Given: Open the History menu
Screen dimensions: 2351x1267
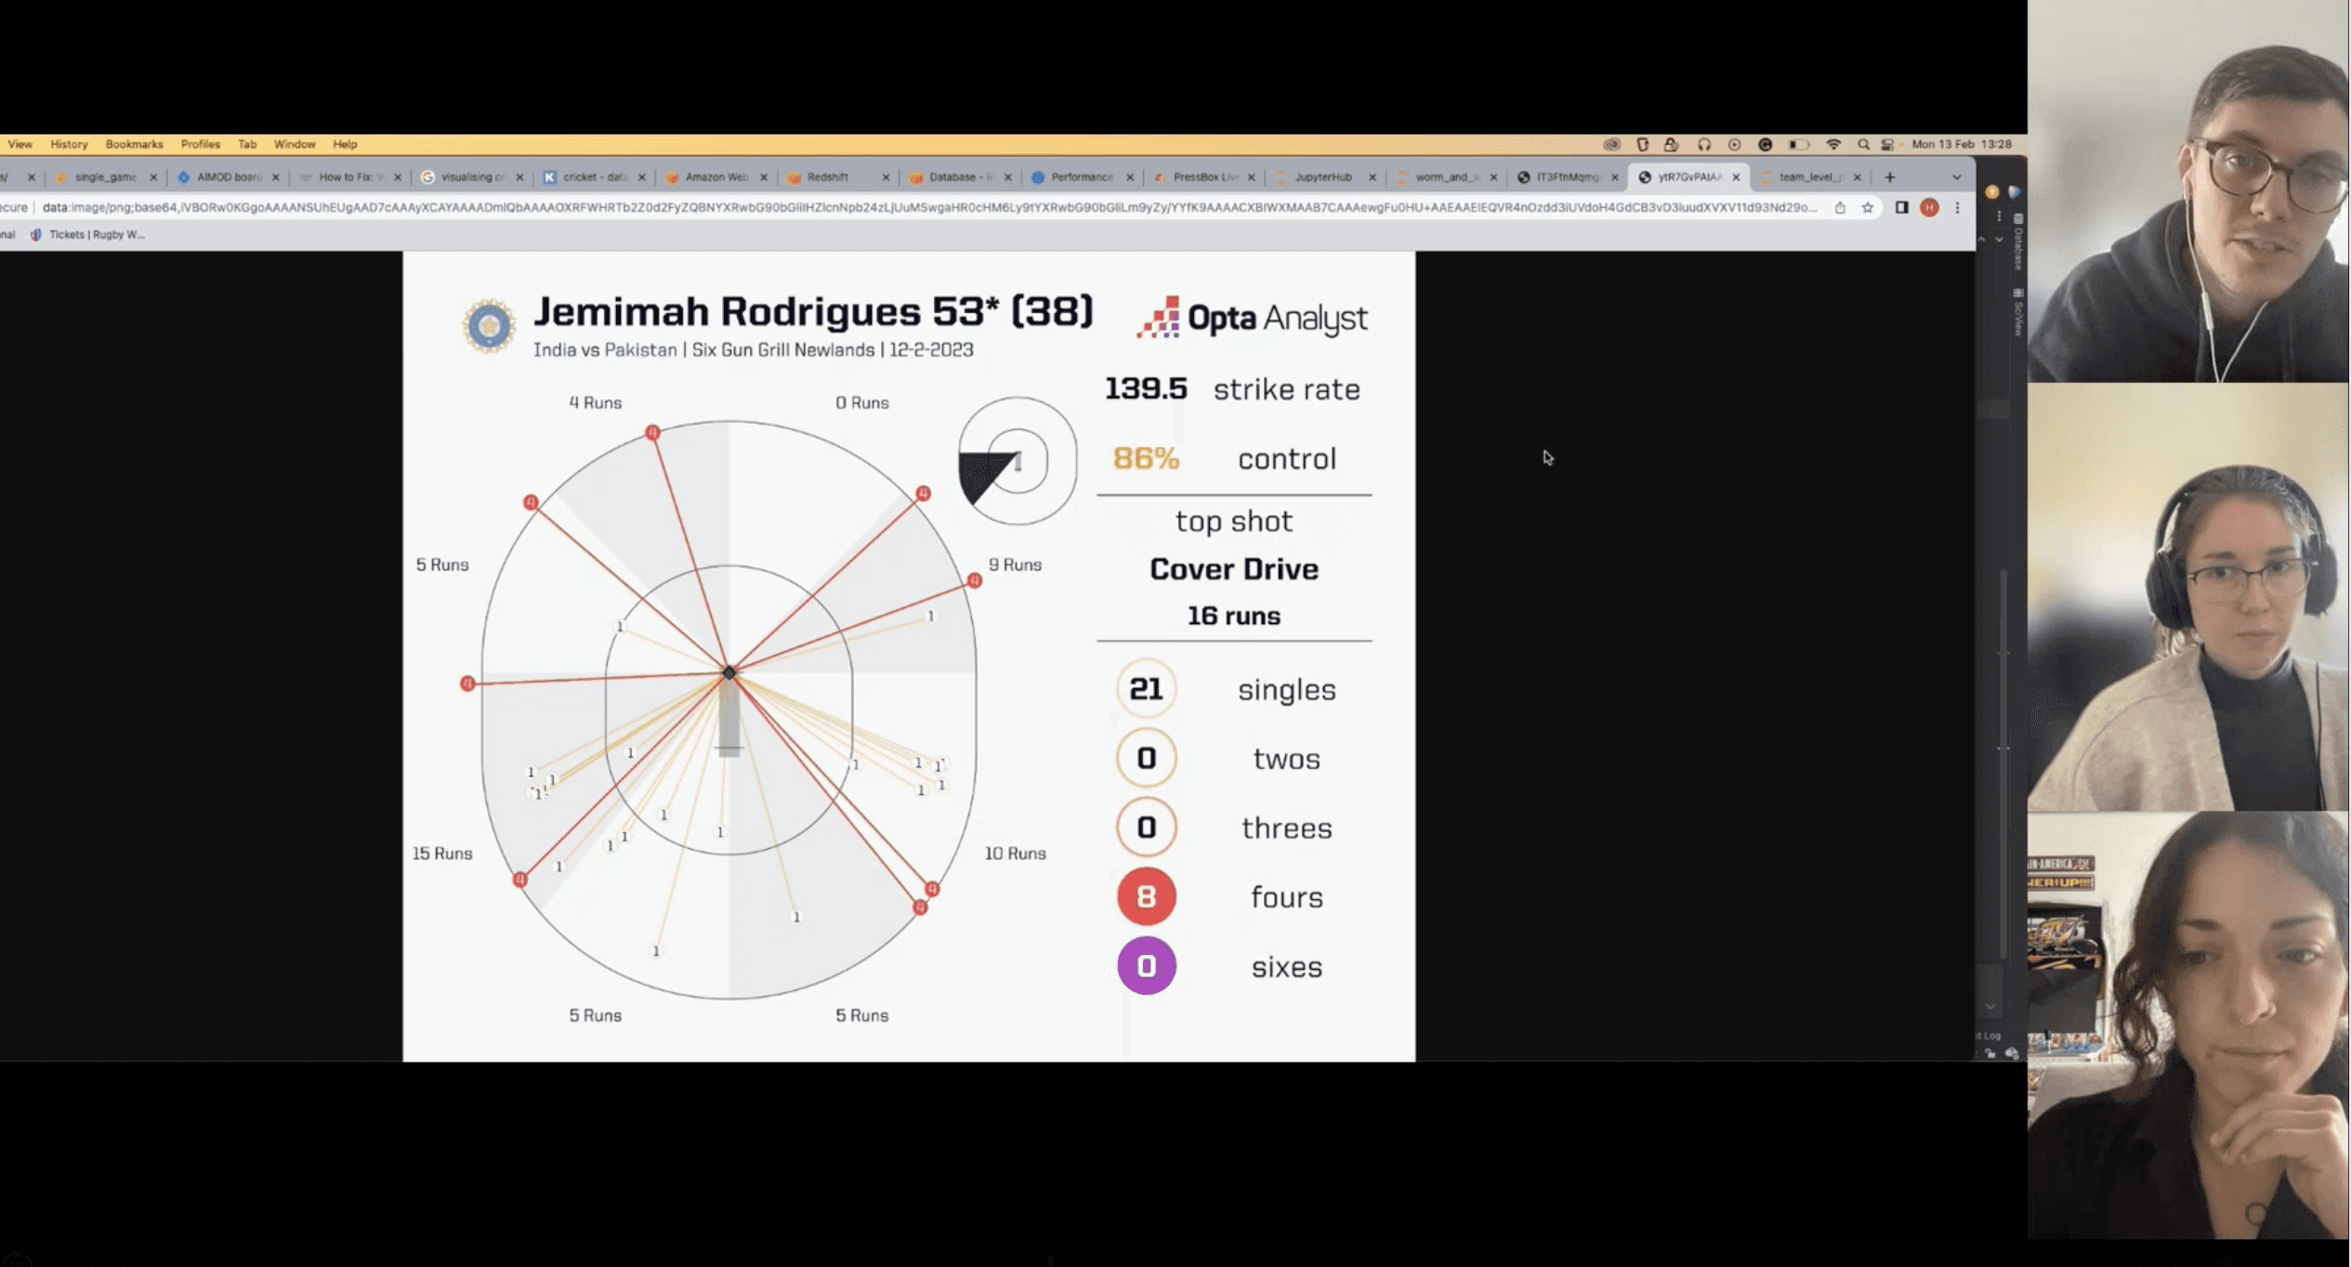Looking at the screenshot, I should 69,145.
